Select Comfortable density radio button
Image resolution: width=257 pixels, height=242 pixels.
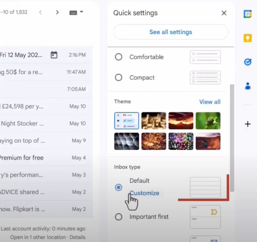coord(118,57)
